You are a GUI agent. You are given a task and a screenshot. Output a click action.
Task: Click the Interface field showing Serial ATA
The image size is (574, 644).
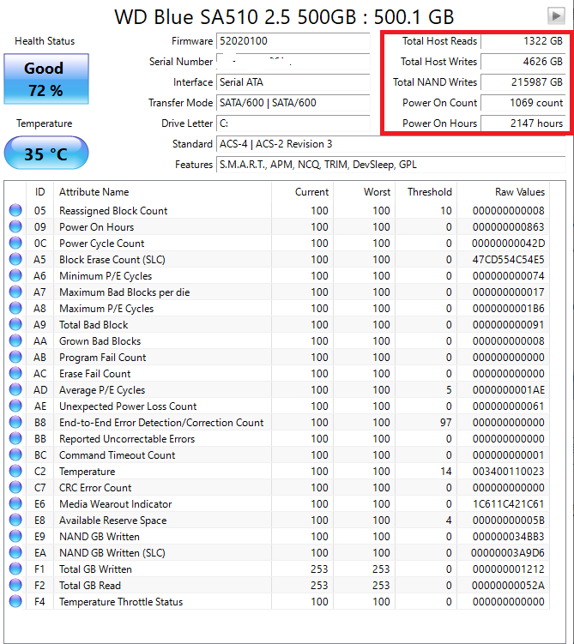(293, 82)
